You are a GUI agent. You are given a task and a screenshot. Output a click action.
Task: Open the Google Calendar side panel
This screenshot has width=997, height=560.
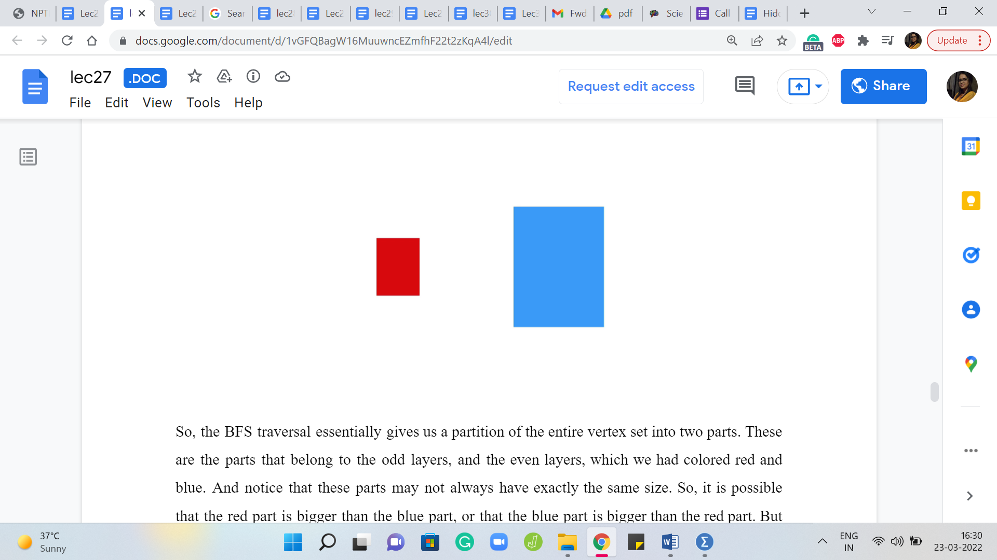pos(970,146)
